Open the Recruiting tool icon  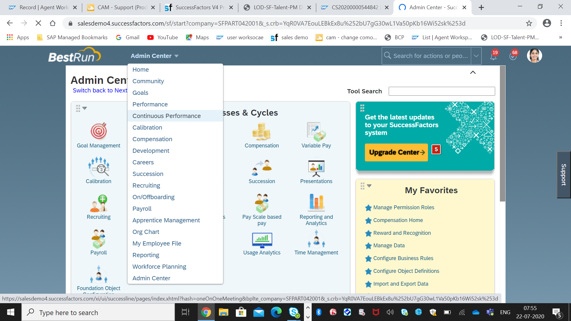point(98,203)
